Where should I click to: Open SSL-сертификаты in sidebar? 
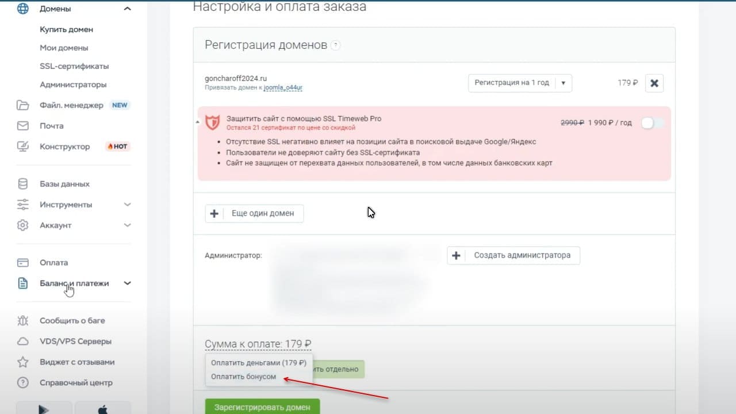(x=74, y=66)
